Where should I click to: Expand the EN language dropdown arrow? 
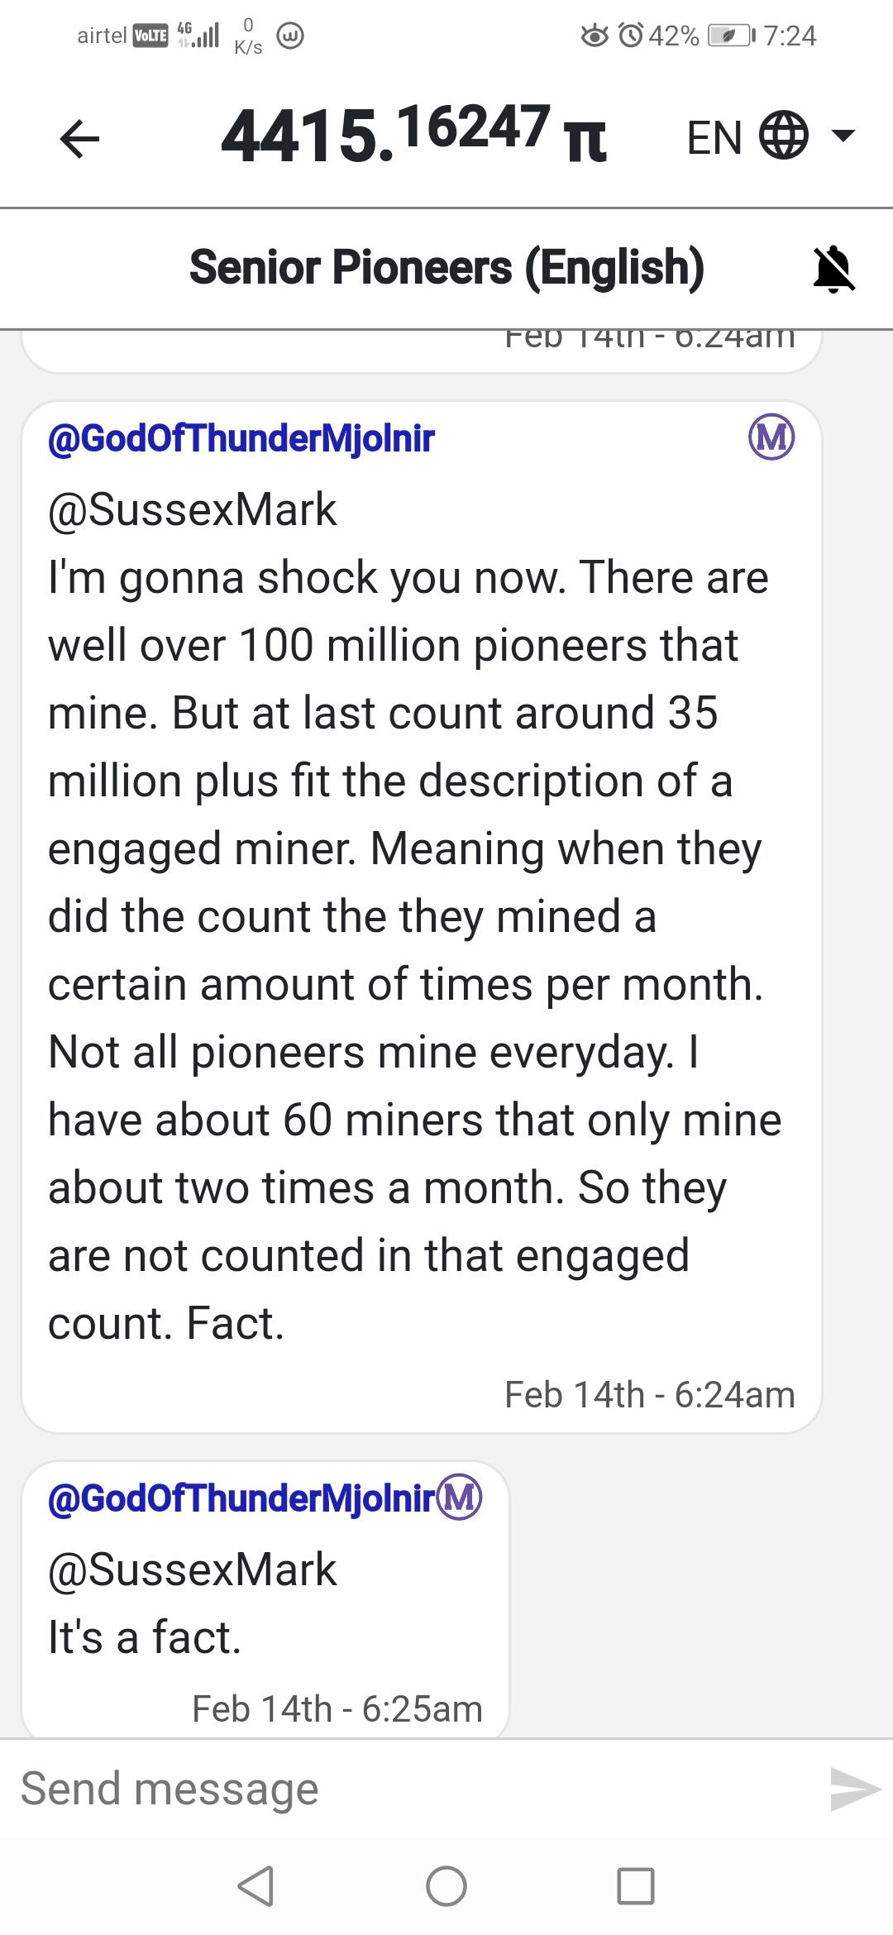pyautogui.click(x=843, y=136)
